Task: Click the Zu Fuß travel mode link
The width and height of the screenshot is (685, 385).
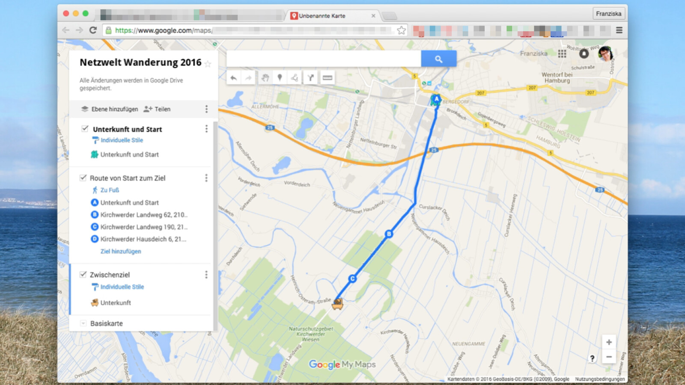Action: [110, 190]
